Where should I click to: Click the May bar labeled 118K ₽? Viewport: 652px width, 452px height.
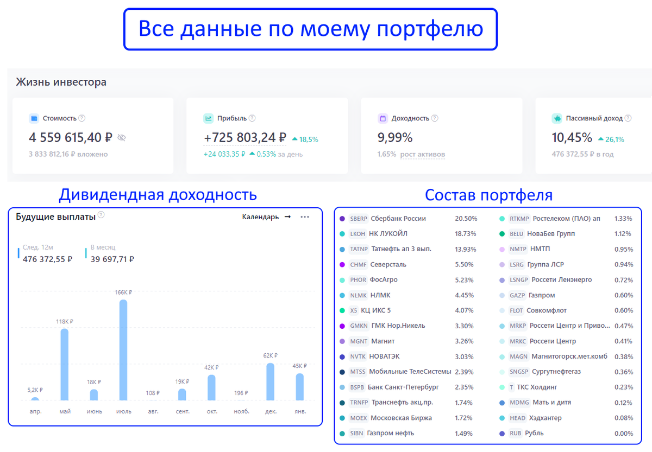(x=65, y=365)
